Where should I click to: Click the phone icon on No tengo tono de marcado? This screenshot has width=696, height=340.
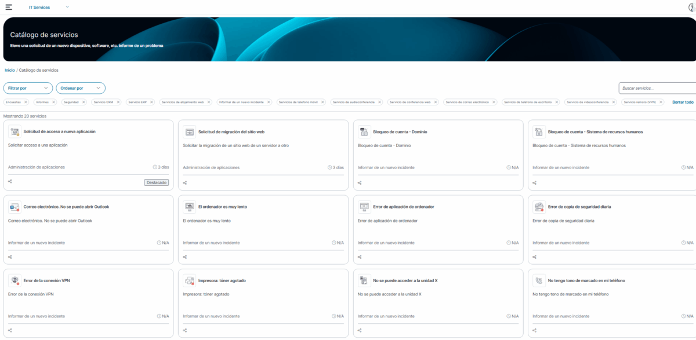[x=538, y=280]
